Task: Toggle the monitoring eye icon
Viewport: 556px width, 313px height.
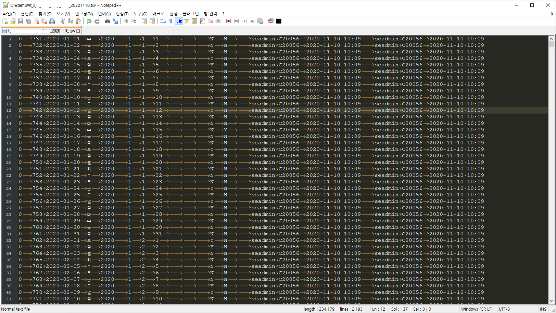Action: 218,21
